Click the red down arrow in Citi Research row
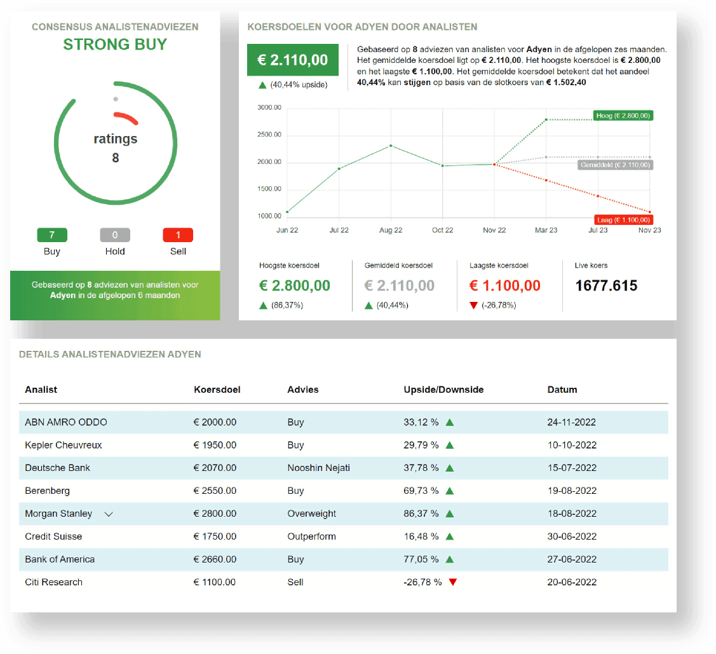Image resolution: width=716 pixels, height=654 pixels. pyautogui.click(x=453, y=582)
